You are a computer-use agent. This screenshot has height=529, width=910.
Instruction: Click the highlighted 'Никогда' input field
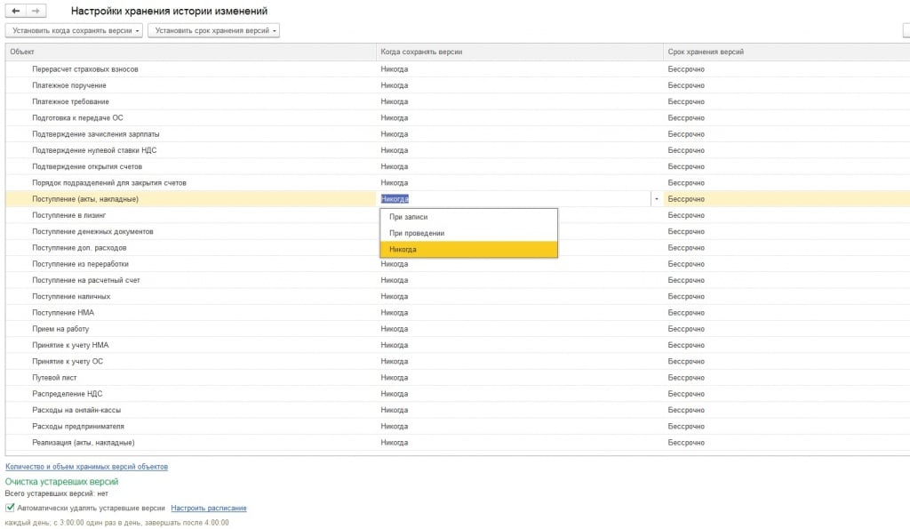(514, 199)
